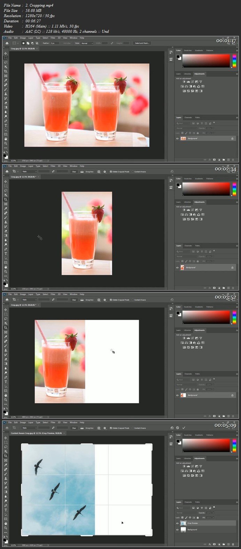Open the Filter menu in the 00:03:52 frame
Viewport: 241px width, 549px height.
coord(53,294)
